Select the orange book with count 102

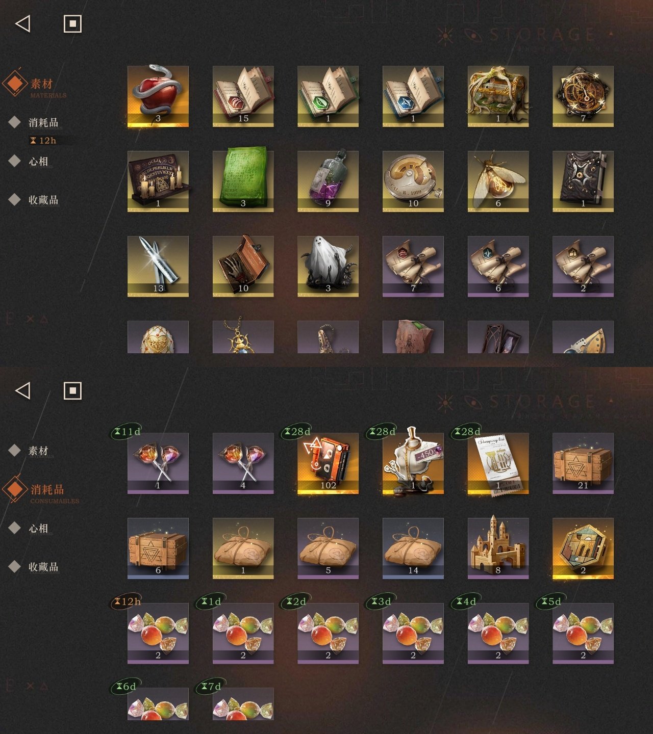tap(328, 463)
